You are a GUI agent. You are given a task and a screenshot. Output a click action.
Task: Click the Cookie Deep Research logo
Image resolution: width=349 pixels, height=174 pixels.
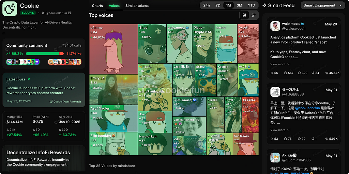[65, 101]
